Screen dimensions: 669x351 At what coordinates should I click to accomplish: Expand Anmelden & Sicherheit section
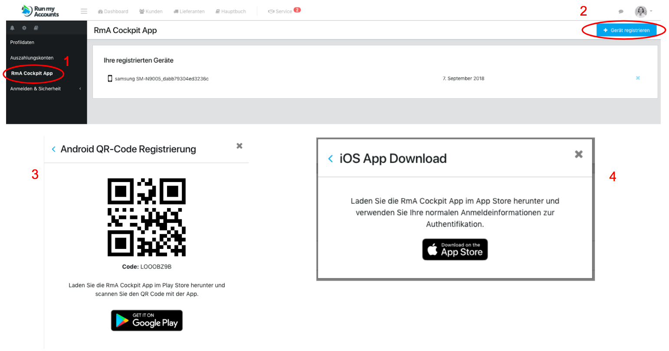(x=46, y=89)
